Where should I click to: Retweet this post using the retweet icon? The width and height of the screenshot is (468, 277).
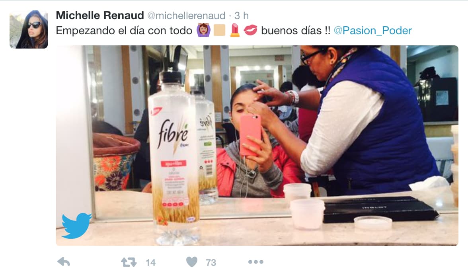[129, 262]
